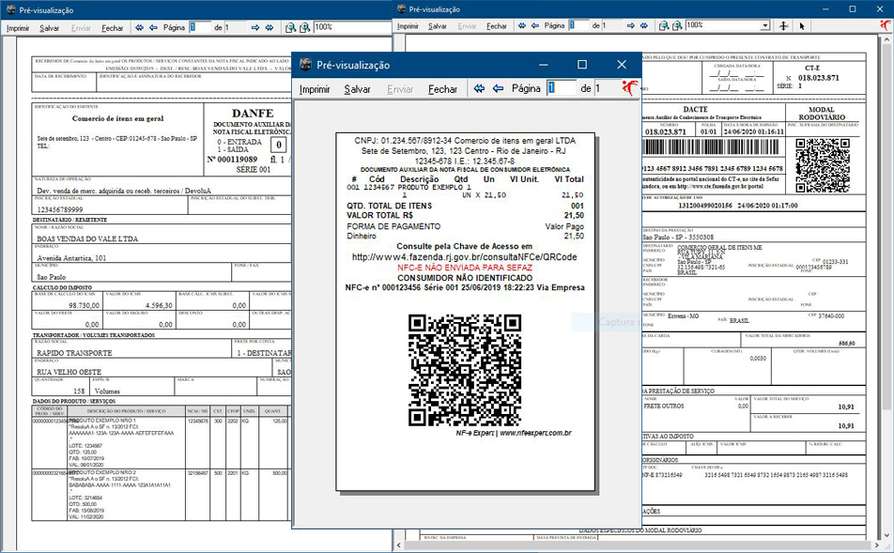
Task: Click Fechar in the front NFC-e window
Action: 443,89
